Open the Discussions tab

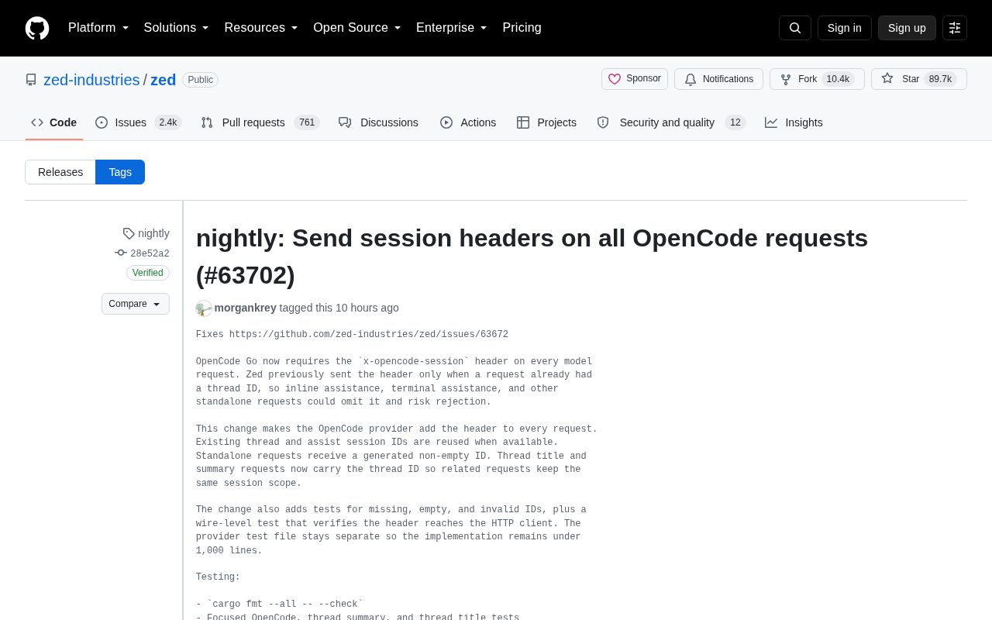(378, 122)
